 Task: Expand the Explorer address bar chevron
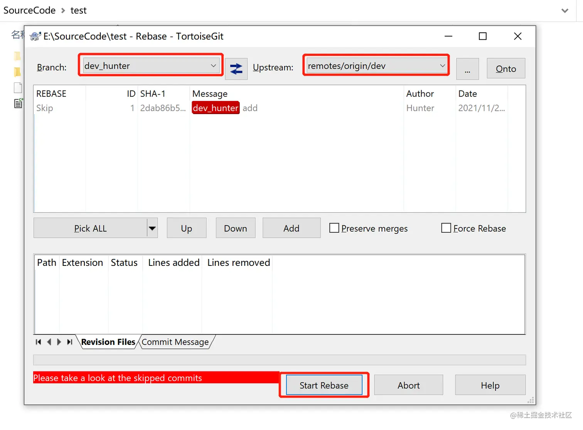click(x=565, y=11)
